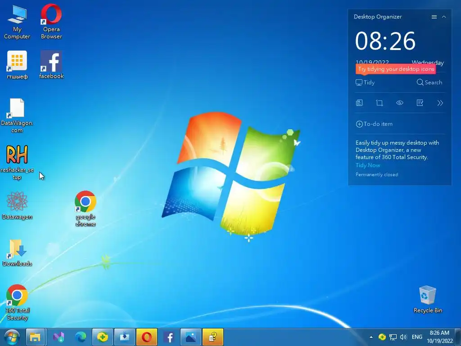The width and height of the screenshot is (461, 346).
Task: Open DataWagon.com file shortcut
Action: 17,115
